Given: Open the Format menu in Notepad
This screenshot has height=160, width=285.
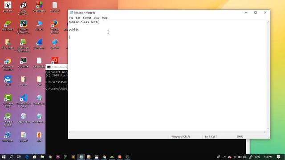Looking at the screenshot, I should [87, 18].
